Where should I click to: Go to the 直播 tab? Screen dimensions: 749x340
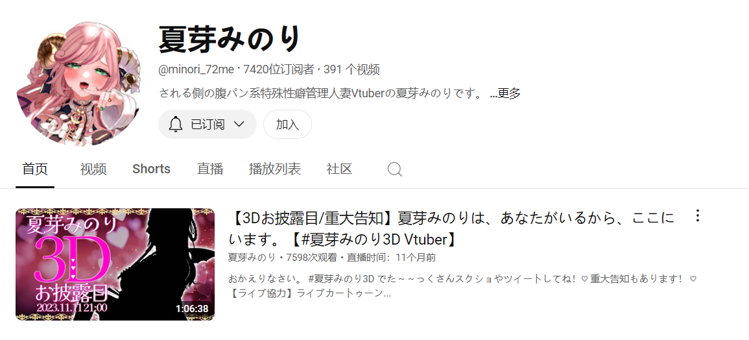pyautogui.click(x=210, y=169)
